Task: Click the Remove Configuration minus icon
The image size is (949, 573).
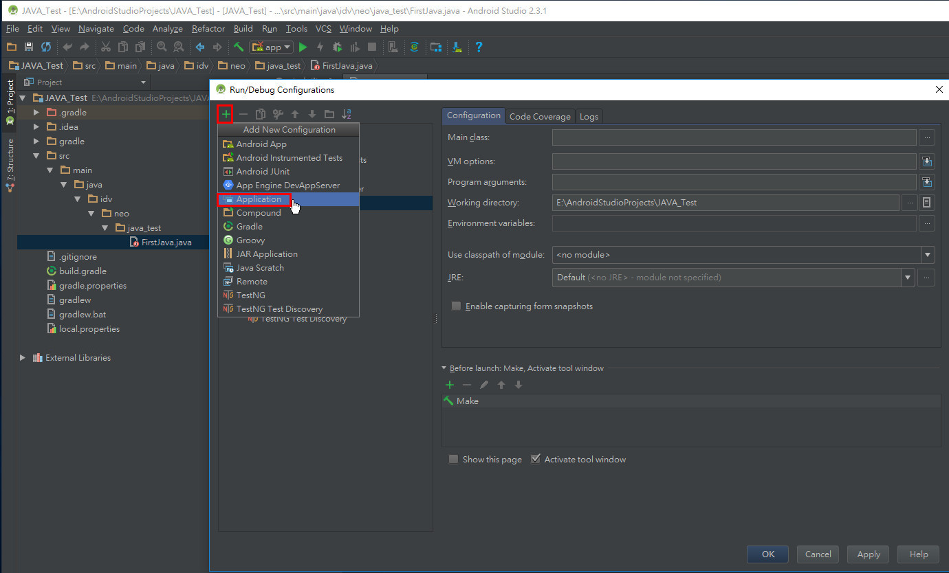Action: 243,114
